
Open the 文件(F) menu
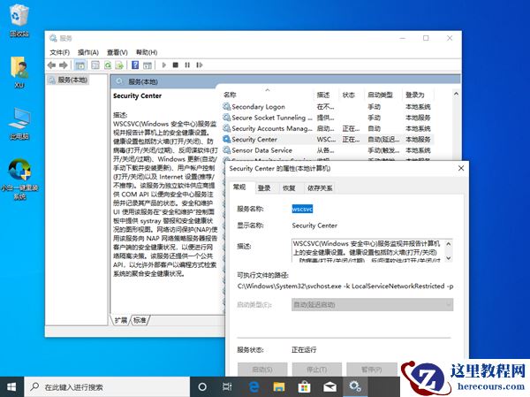point(59,52)
